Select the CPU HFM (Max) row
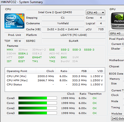Screen dimensions: 124x122 click(x=55, y=80)
